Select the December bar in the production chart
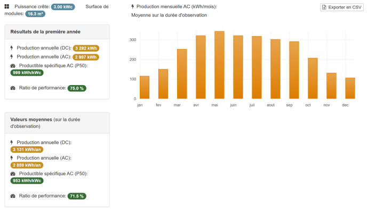Image resolution: width=368 pixels, height=216 pixels. coord(350,88)
